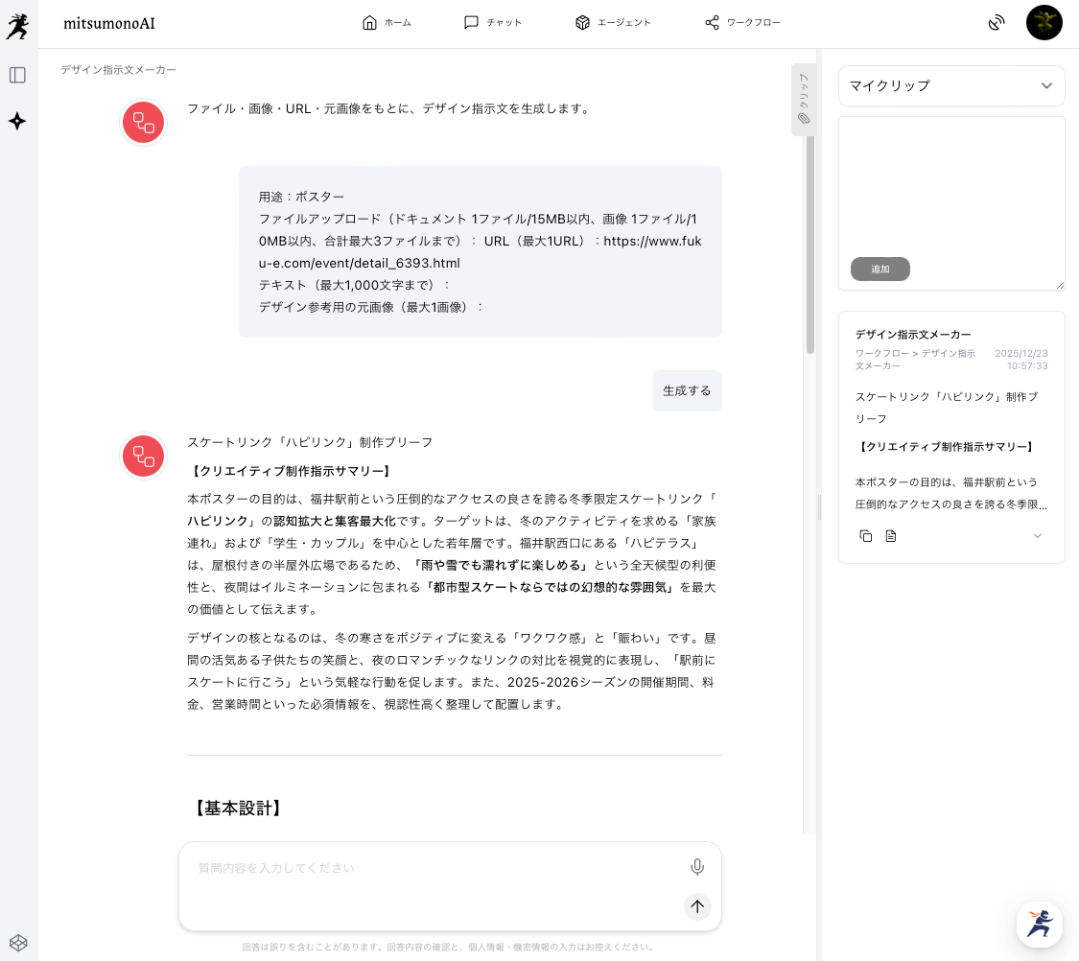
Task: Click the sparkle star sidebar icon
Action: coord(17,121)
